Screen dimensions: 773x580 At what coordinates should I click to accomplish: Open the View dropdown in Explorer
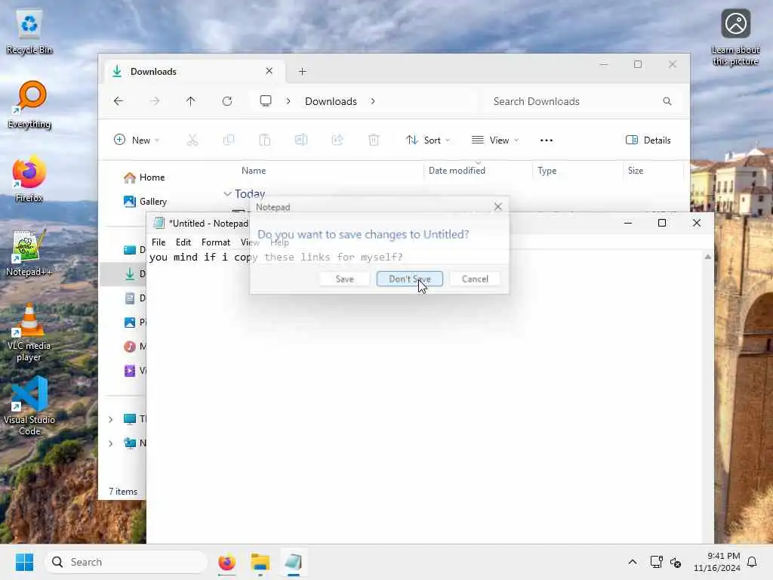(x=495, y=140)
